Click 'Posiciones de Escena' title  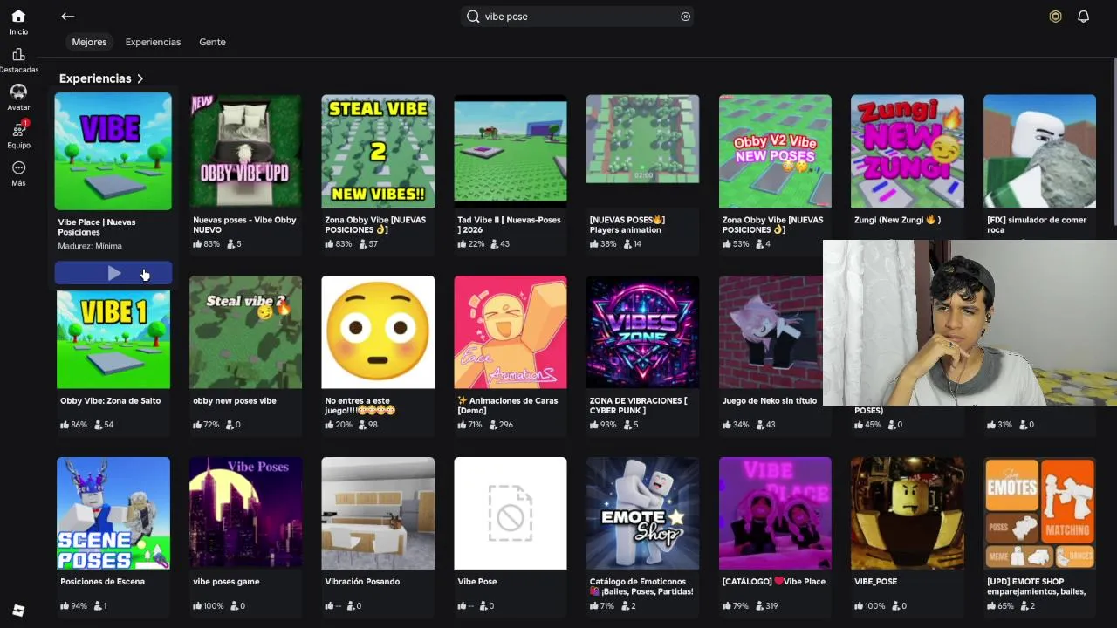pos(102,582)
